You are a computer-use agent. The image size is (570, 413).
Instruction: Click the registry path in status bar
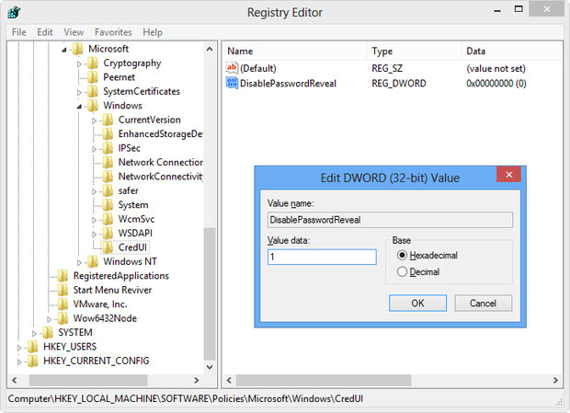coord(186,399)
